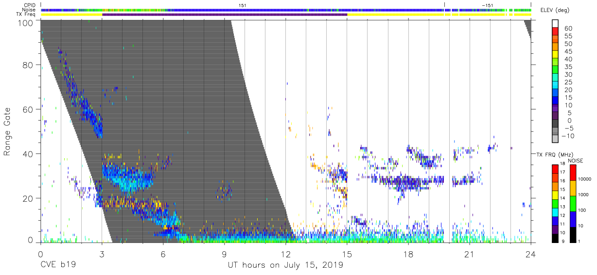Click y-axis tick label '20'
This screenshot has height=275, width=597.
coord(27,198)
